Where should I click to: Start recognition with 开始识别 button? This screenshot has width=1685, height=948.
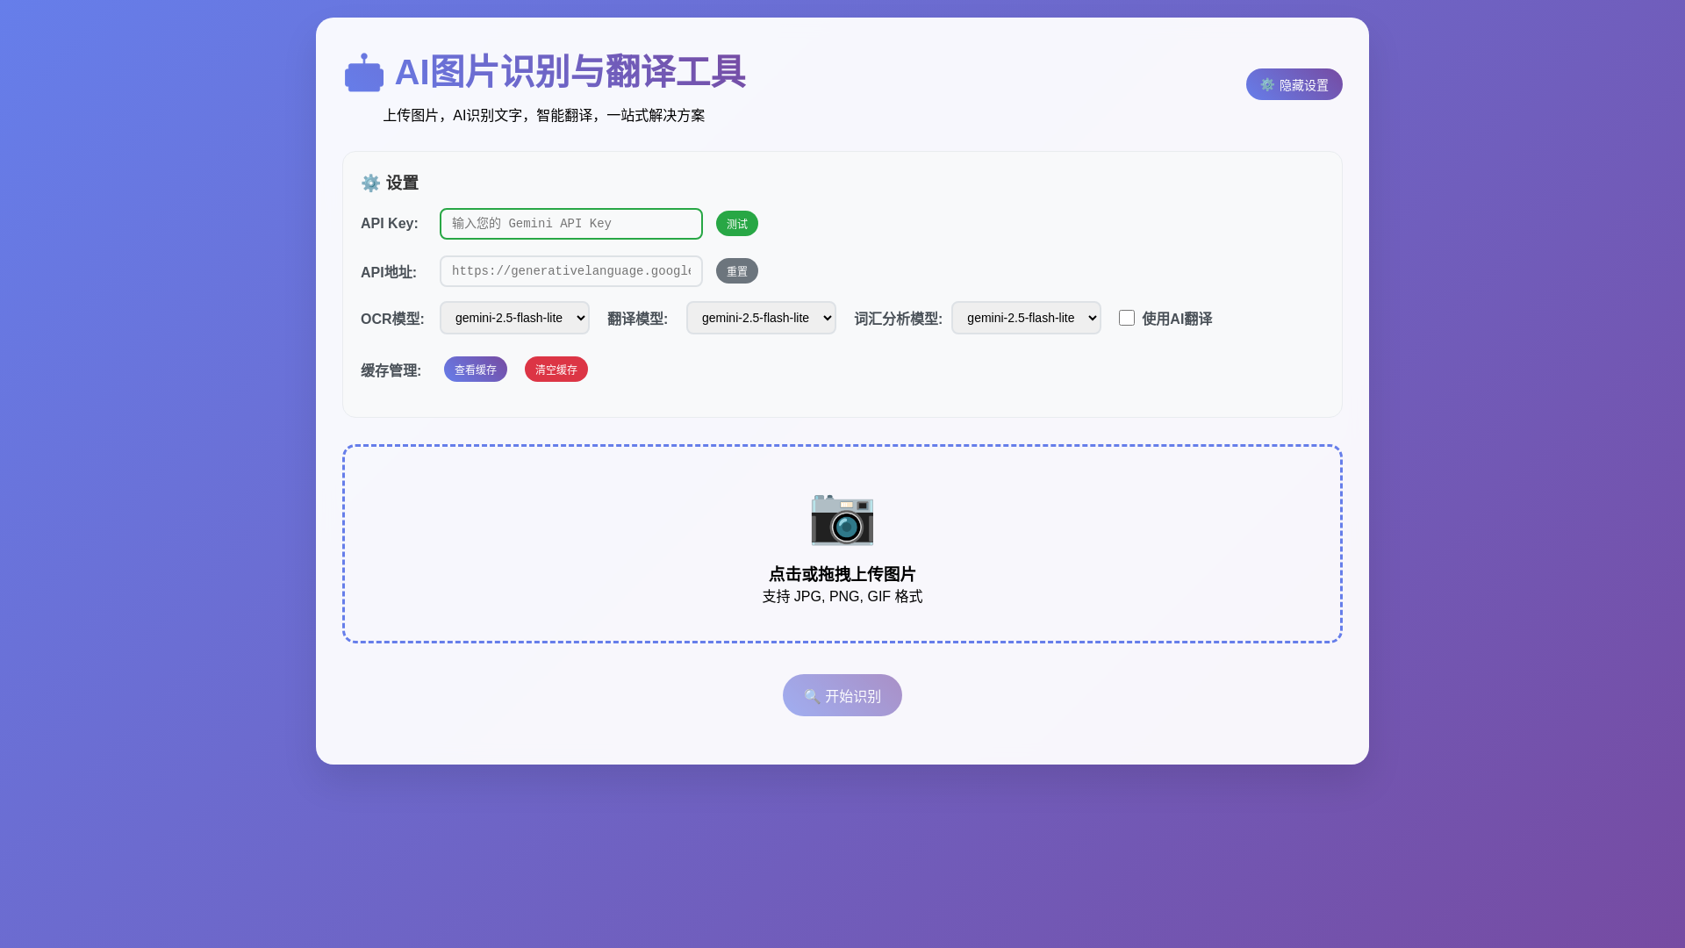click(x=842, y=695)
